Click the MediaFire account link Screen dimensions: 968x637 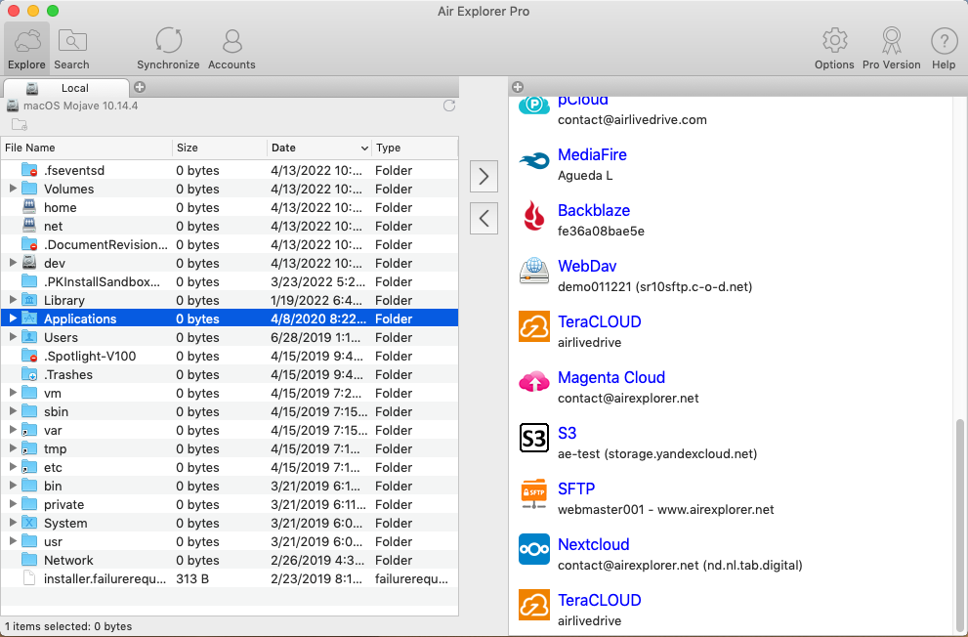pos(592,155)
